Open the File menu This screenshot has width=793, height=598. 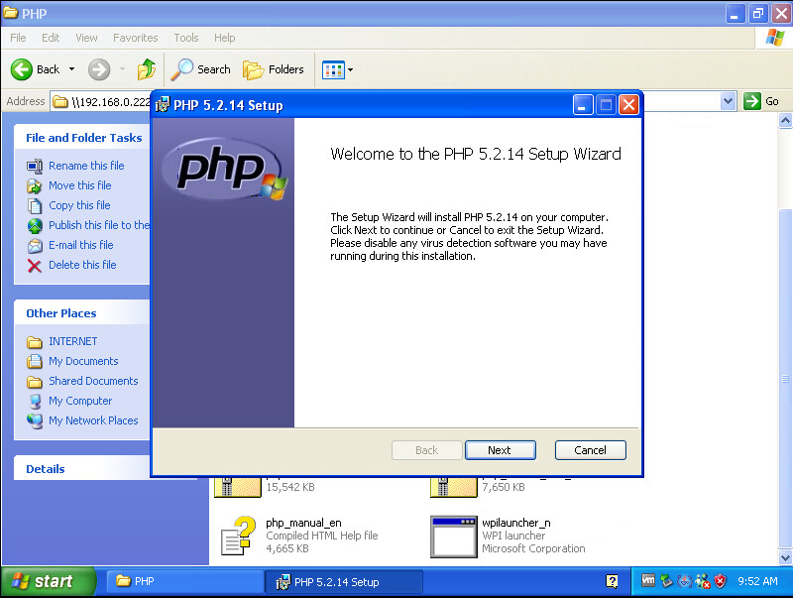click(x=18, y=38)
